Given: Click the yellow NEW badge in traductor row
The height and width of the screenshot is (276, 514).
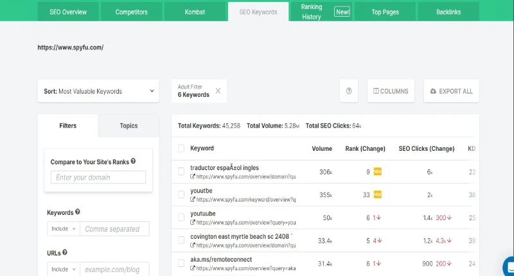Looking at the screenshot, I should click(x=377, y=171).
